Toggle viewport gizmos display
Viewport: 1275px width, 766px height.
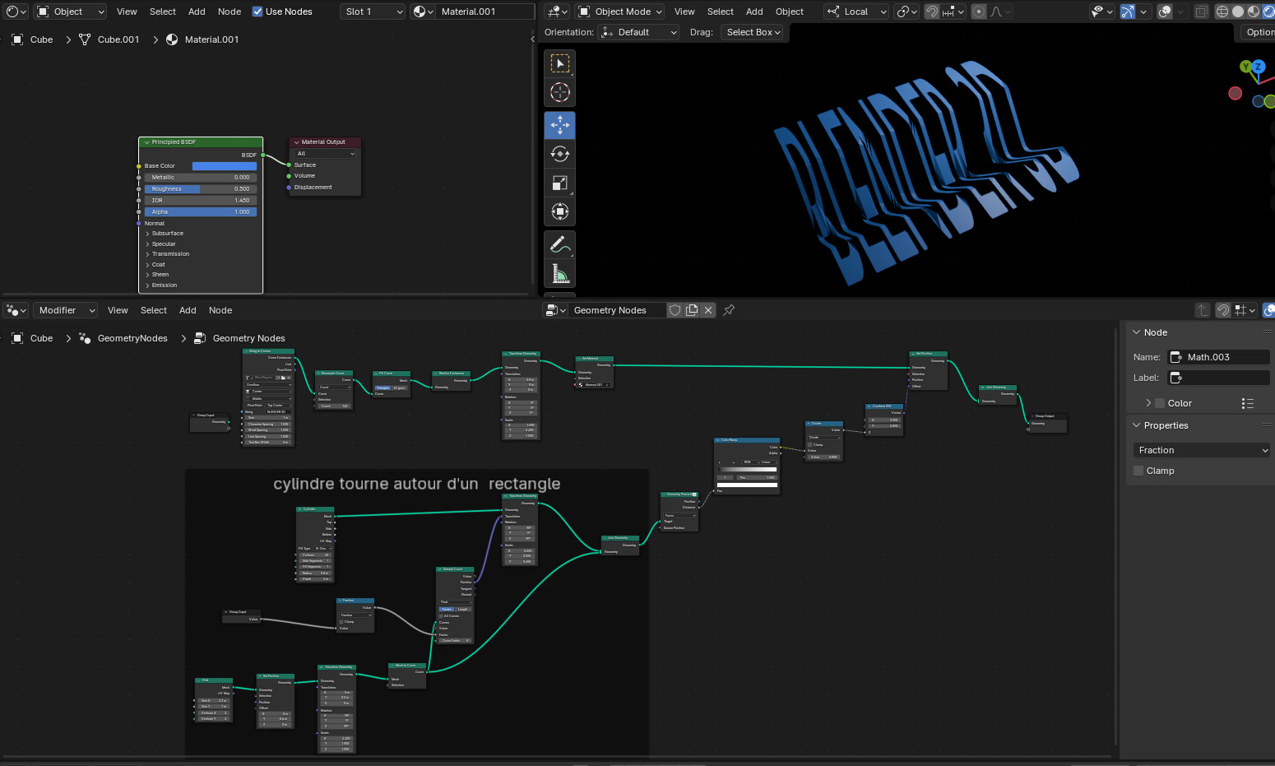click(x=1128, y=12)
